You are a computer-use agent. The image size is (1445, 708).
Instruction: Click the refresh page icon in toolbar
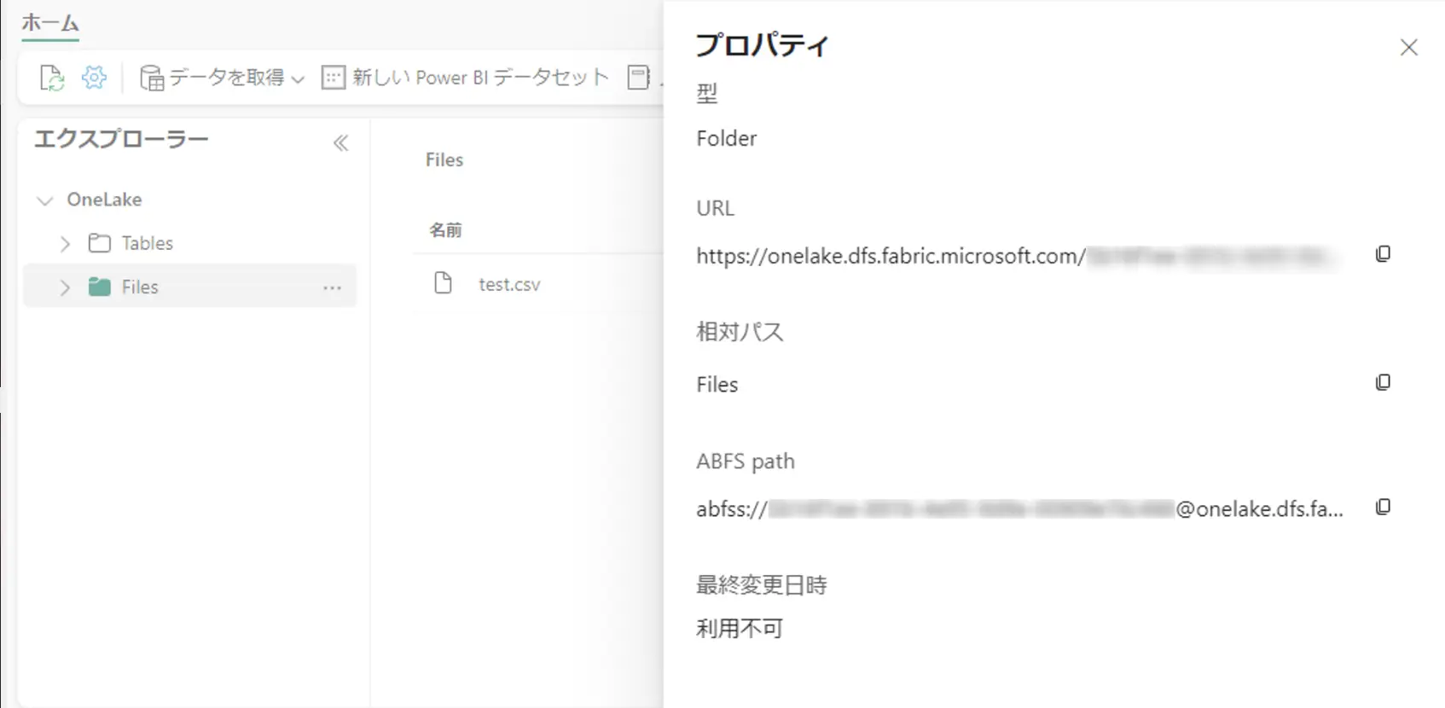click(x=52, y=78)
